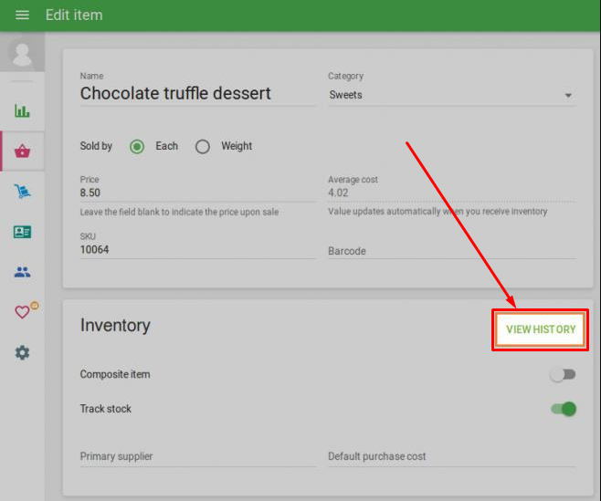Enable the Composite item toggle
The height and width of the screenshot is (501, 601).
tap(563, 374)
